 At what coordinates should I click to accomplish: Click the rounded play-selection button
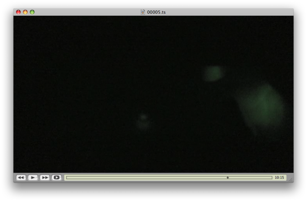point(57,178)
